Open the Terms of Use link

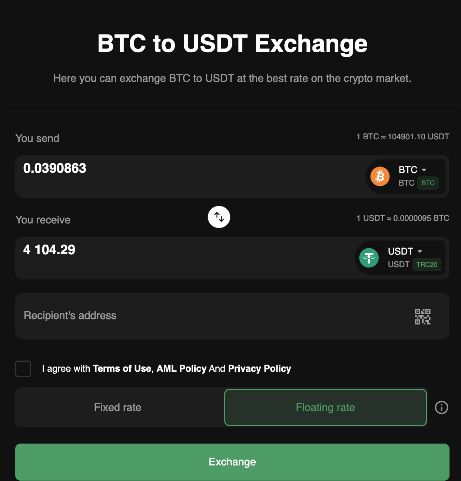pyautogui.click(x=122, y=369)
